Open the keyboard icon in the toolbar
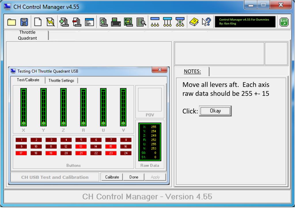This screenshot has height=221, width=295. coord(116,22)
